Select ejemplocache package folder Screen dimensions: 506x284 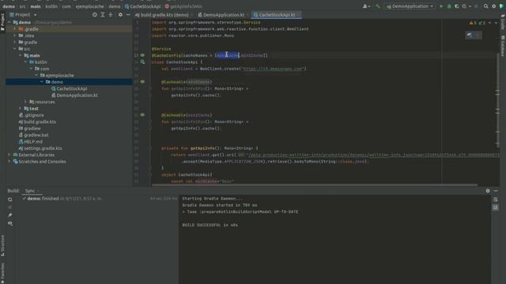[x=57, y=76]
